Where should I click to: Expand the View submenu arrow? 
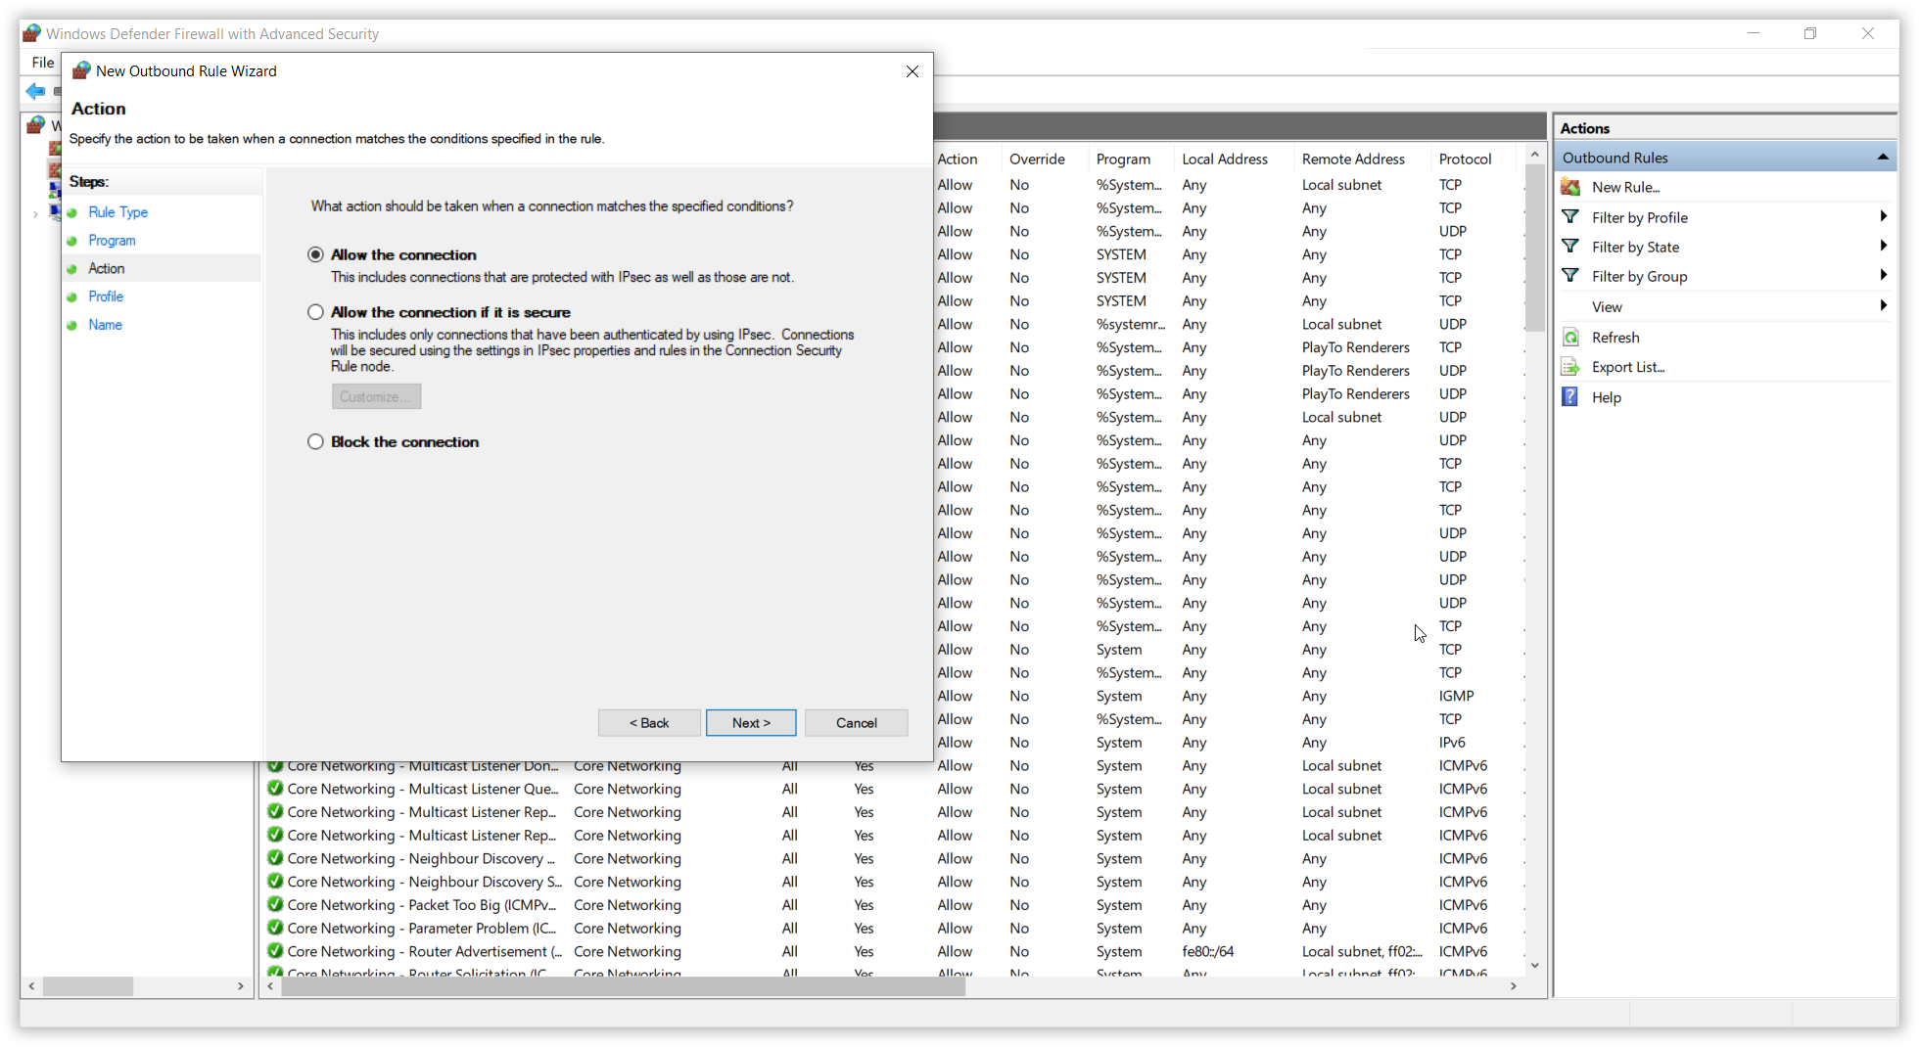tap(1883, 305)
